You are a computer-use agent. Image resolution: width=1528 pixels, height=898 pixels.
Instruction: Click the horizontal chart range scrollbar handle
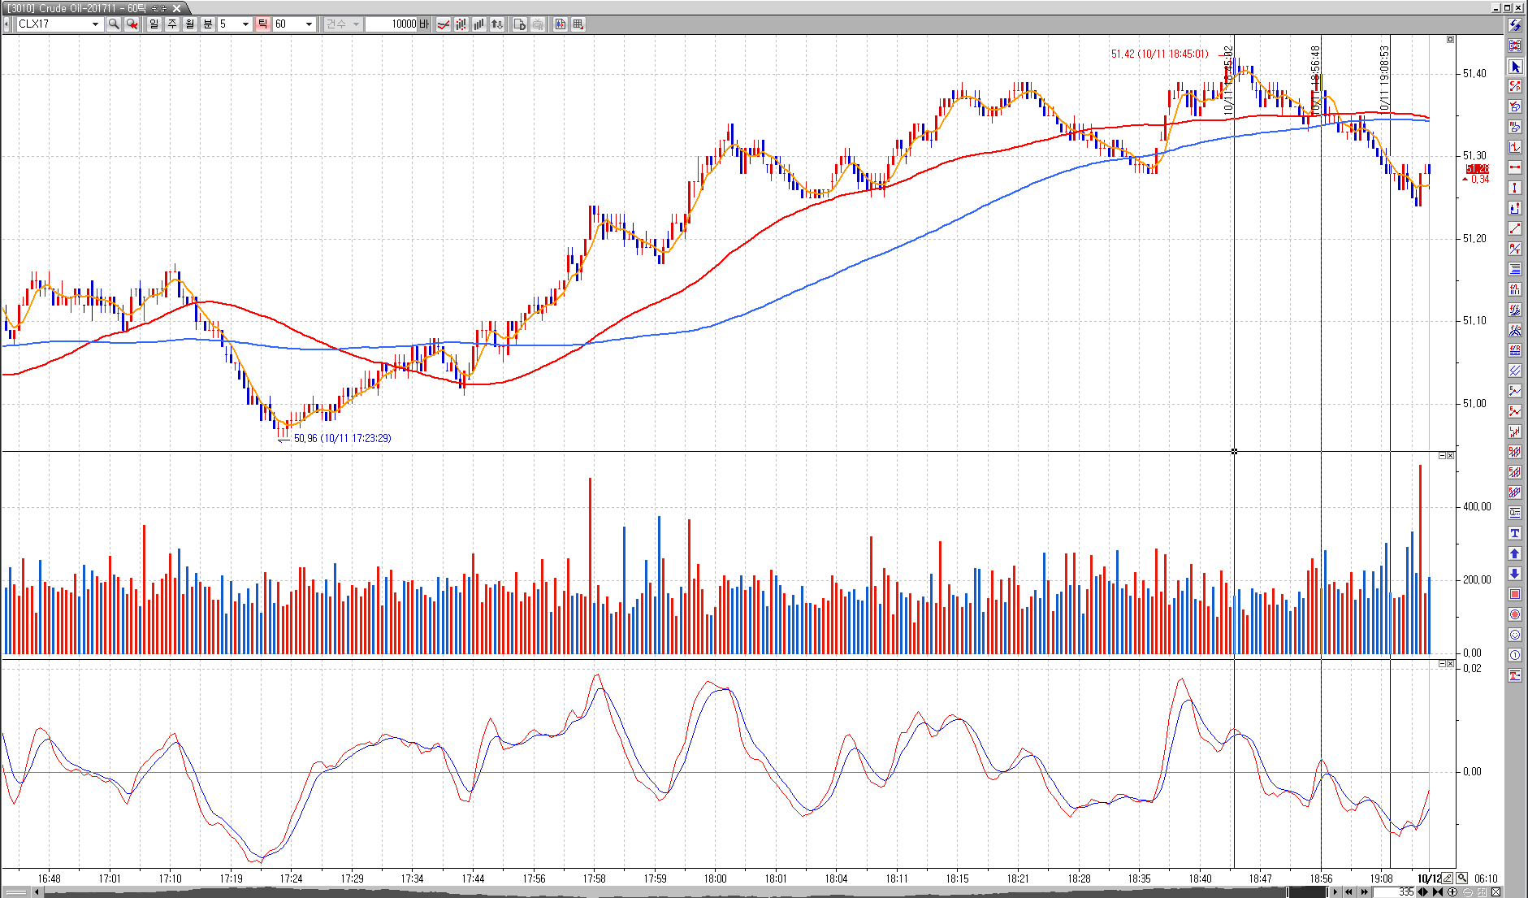(1306, 892)
